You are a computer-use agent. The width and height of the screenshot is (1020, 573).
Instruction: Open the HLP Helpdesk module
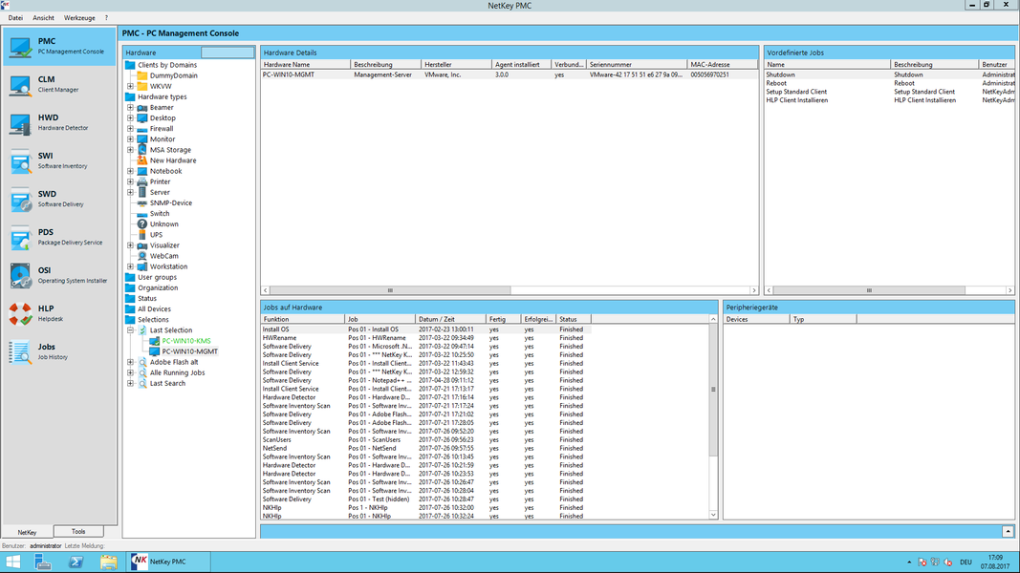[43, 311]
